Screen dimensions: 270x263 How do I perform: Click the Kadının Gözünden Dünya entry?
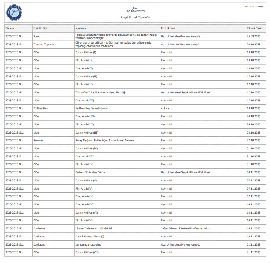pyautogui.click(x=90, y=172)
